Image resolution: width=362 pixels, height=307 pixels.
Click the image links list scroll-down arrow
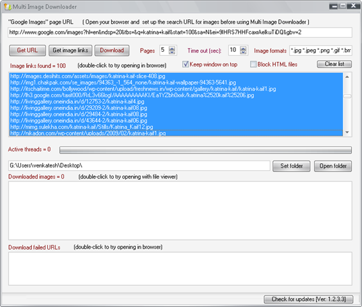[x=347, y=132]
